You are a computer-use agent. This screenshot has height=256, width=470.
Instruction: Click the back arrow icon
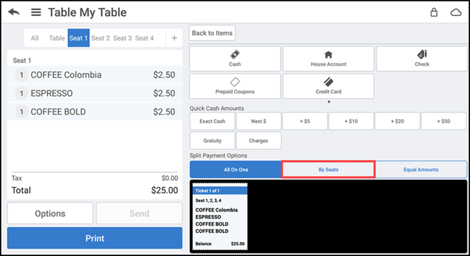(14, 12)
